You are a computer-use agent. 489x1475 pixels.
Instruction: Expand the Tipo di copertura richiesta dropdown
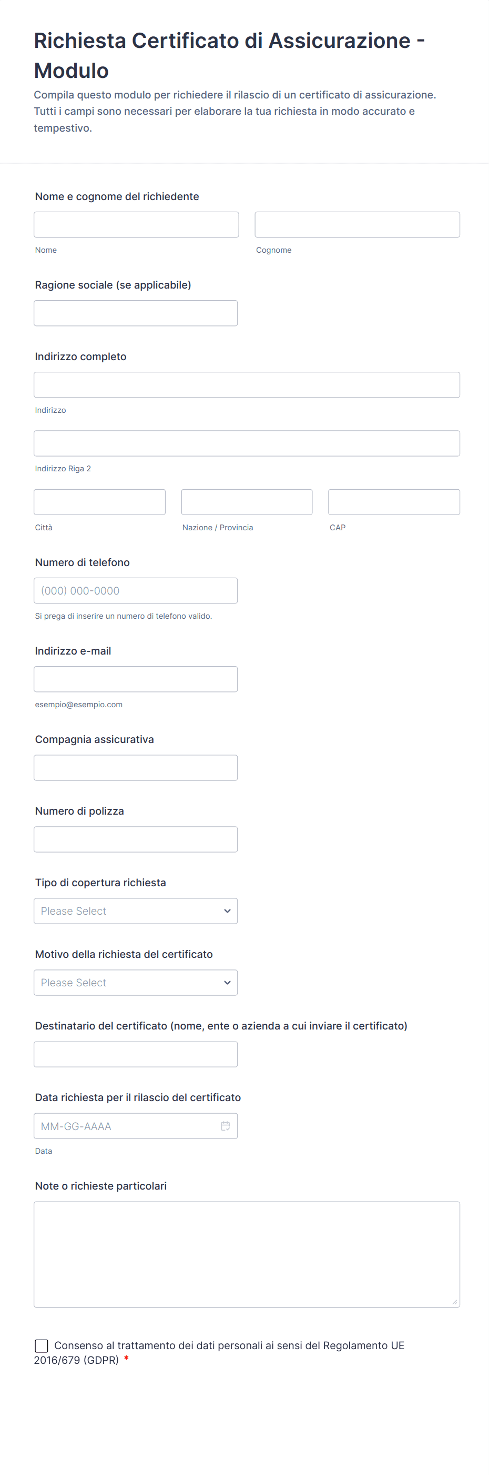[136, 910]
